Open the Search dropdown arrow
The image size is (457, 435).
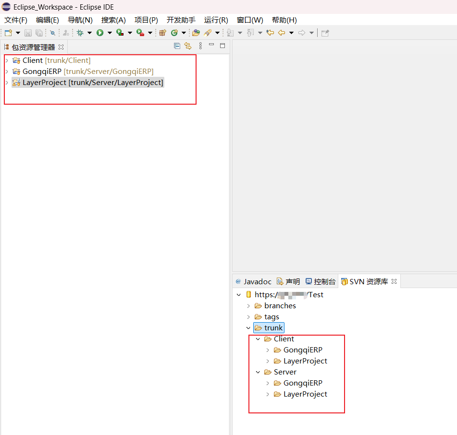coord(217,33)
